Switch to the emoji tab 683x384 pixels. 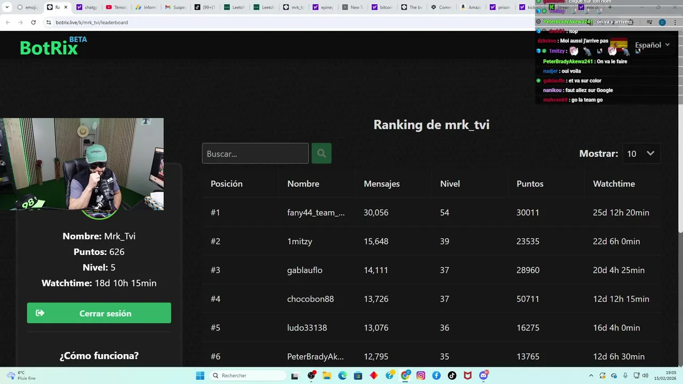click(27, 7)
